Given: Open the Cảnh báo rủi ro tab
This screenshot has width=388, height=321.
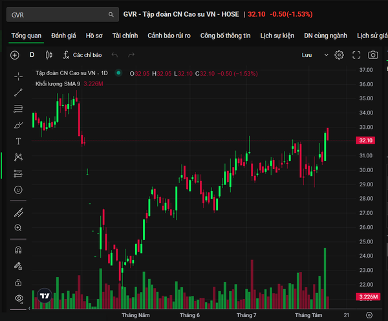Looking at the screenshot, I should [169, 36].
